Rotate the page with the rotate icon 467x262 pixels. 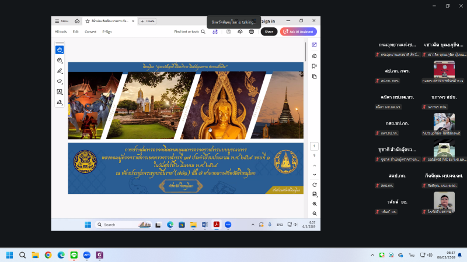coord(314,185)
